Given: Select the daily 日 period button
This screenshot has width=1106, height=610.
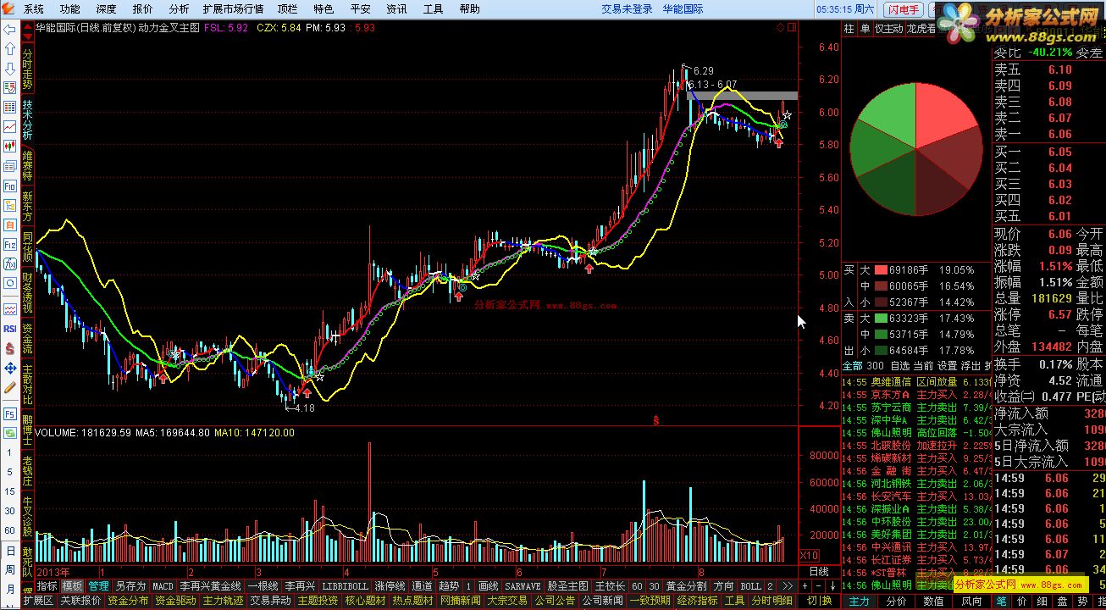Looking at the screenshot, I should (x=9, y=550).
